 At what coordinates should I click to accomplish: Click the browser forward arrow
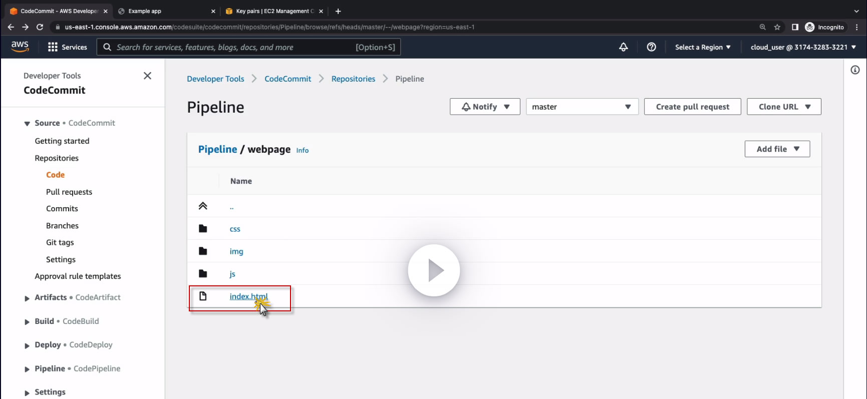tap(26, 27)
